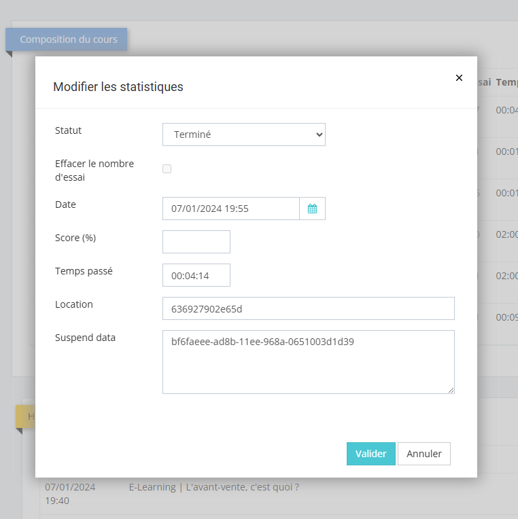Click the Suspend data label
The width and height of the screenshot is (518, 519).
(85, 338)
